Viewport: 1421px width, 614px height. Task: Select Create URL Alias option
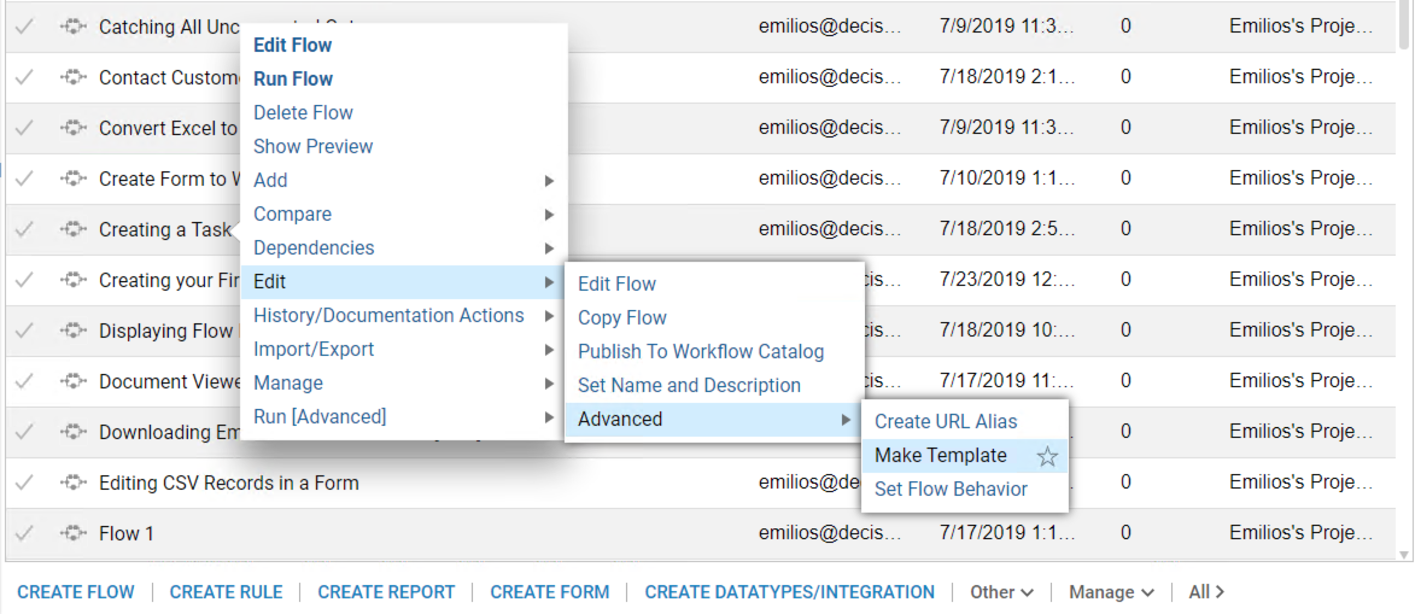[x=946, y=422]
